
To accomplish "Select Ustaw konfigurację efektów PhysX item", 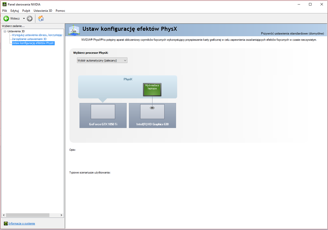I will (33, 43).
